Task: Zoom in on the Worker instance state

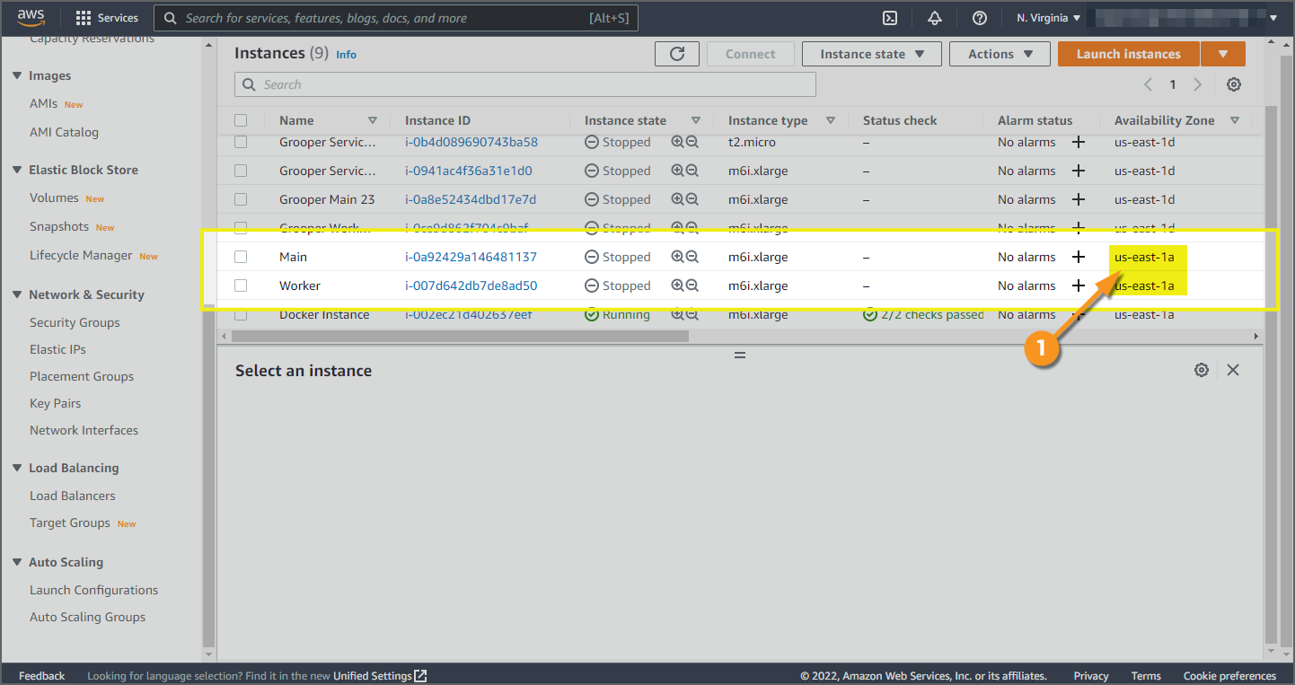Action: 678,285
